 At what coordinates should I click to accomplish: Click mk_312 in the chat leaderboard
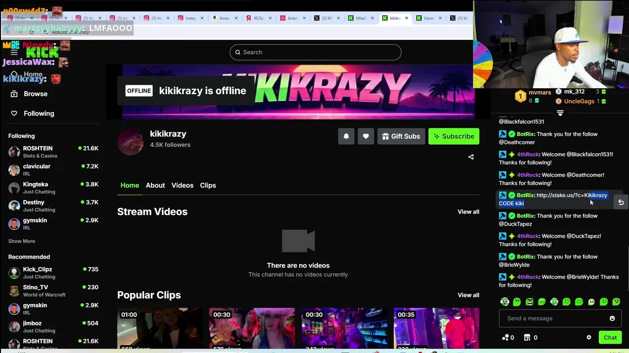click(574, 92)
